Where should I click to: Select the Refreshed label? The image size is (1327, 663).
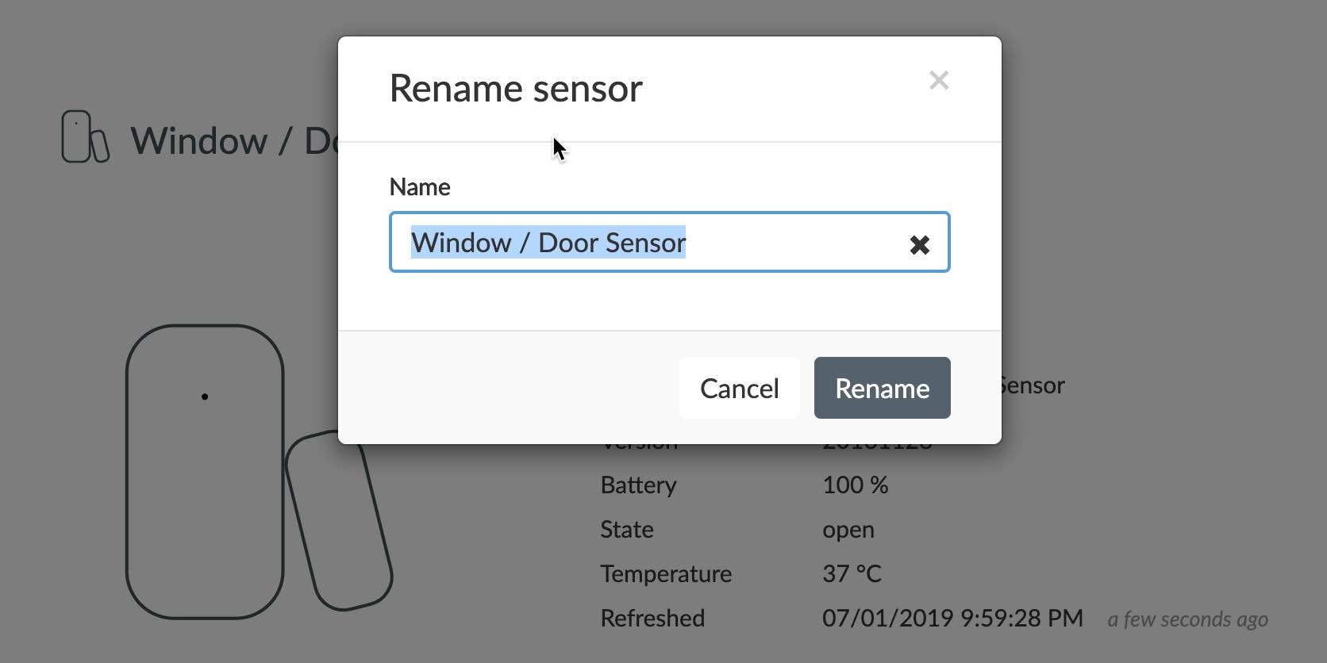tap(652, 619)
